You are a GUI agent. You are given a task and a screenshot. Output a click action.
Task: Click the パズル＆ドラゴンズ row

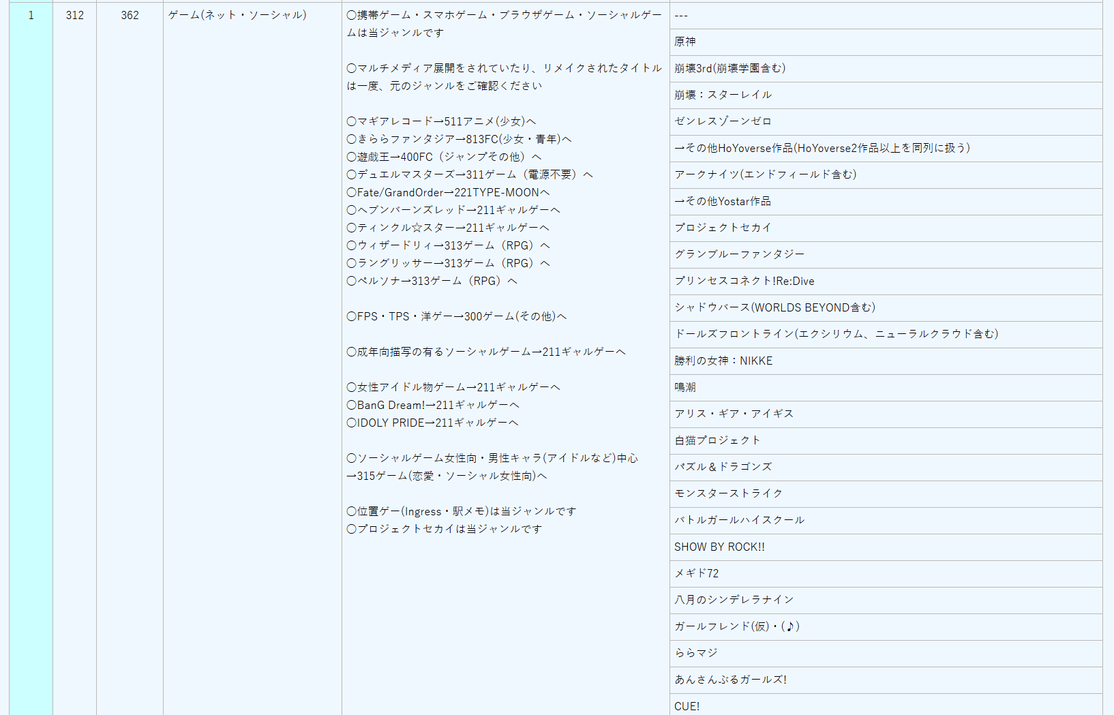(886, 467)
